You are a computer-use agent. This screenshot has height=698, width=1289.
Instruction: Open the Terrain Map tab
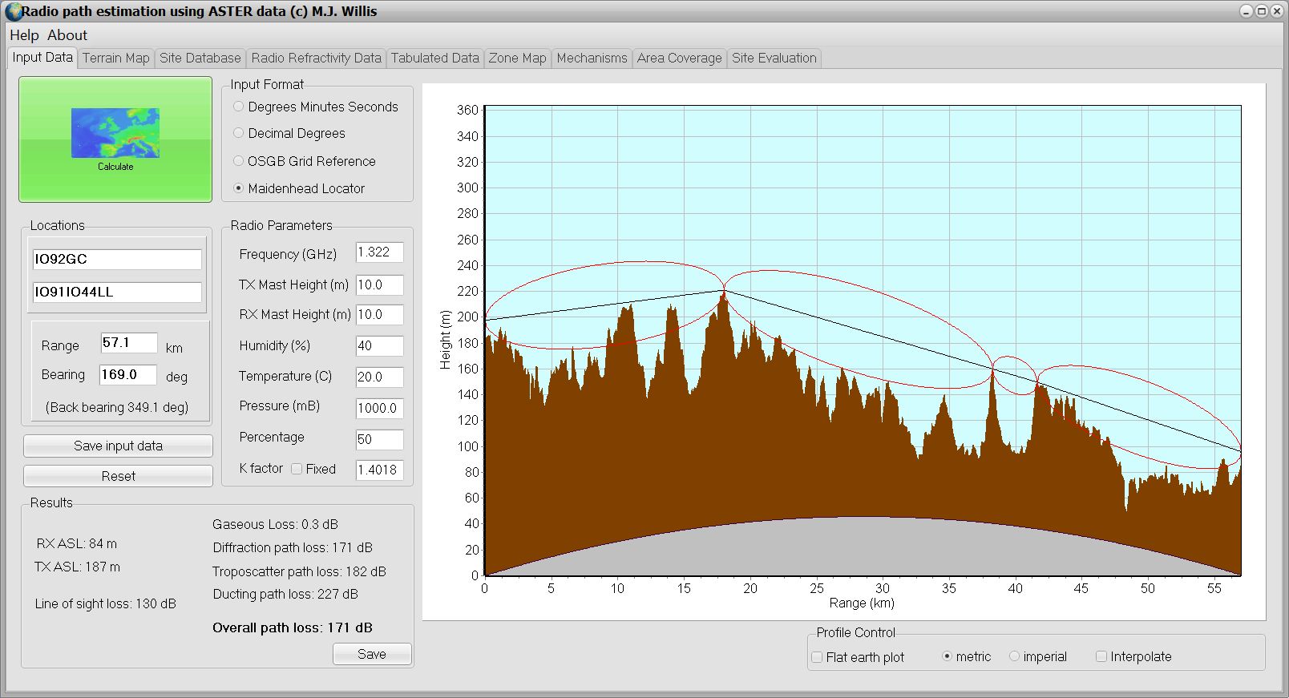click(x=115, y=58)
